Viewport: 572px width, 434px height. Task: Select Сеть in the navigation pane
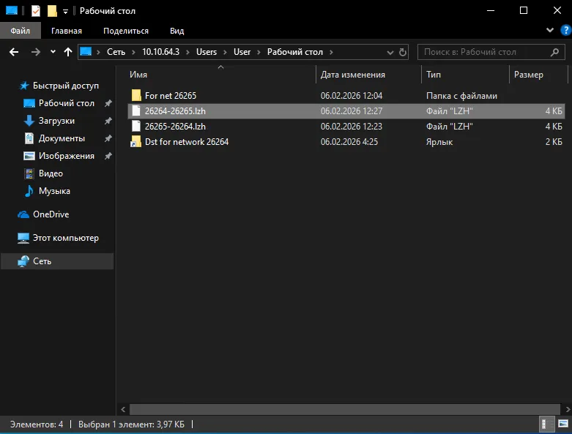point(57,261)
